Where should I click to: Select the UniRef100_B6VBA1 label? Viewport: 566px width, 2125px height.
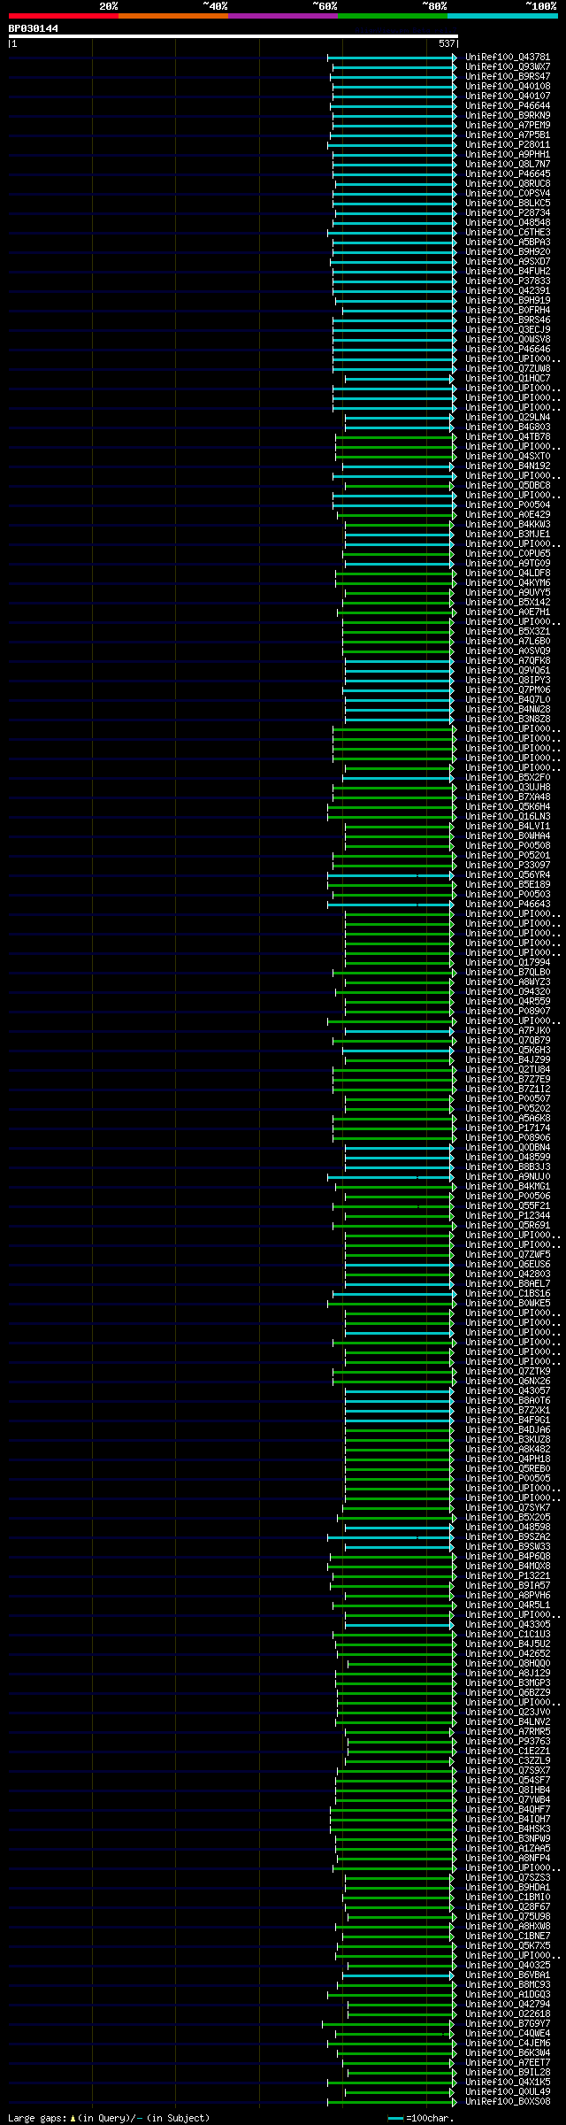pos(508,1975)
